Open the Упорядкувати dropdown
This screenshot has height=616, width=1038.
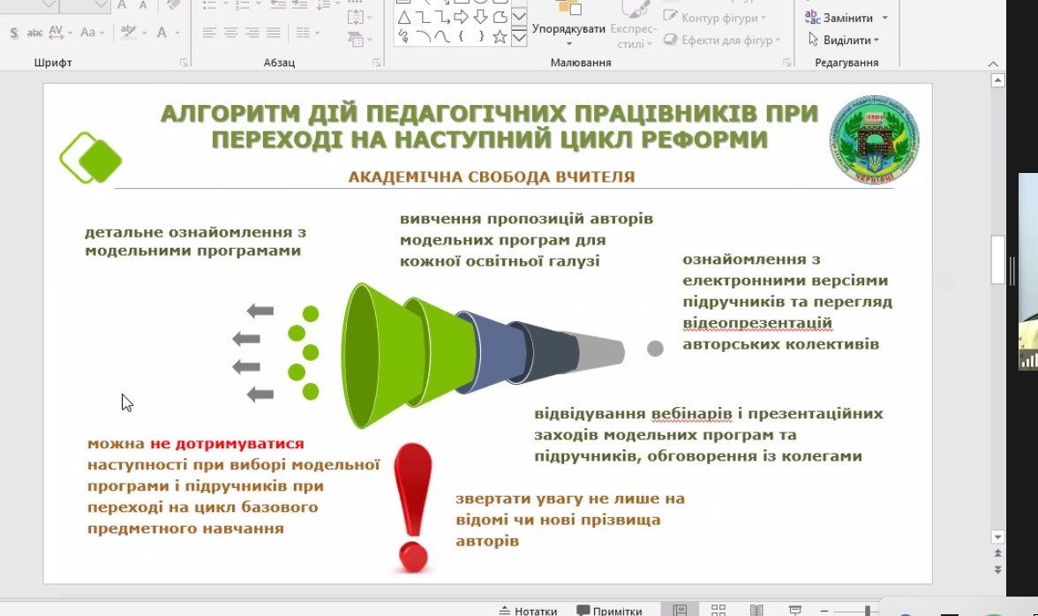pyautogui.click(x=568, y=35)
